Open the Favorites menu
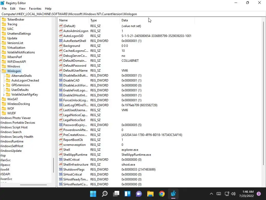Screen dimensions: 266x200 point(35,9)
